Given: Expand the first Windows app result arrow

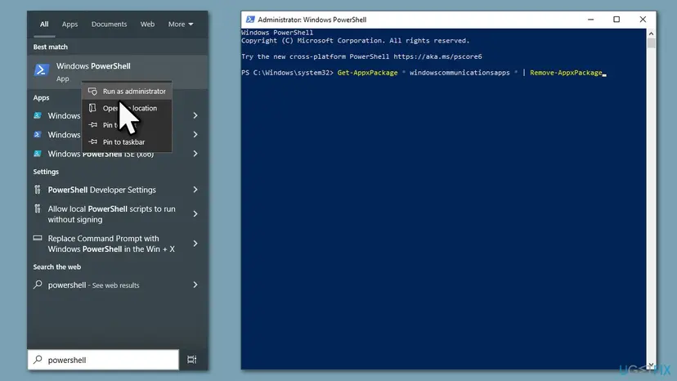Looking at the screenshot, I should (x=195, y=115).
